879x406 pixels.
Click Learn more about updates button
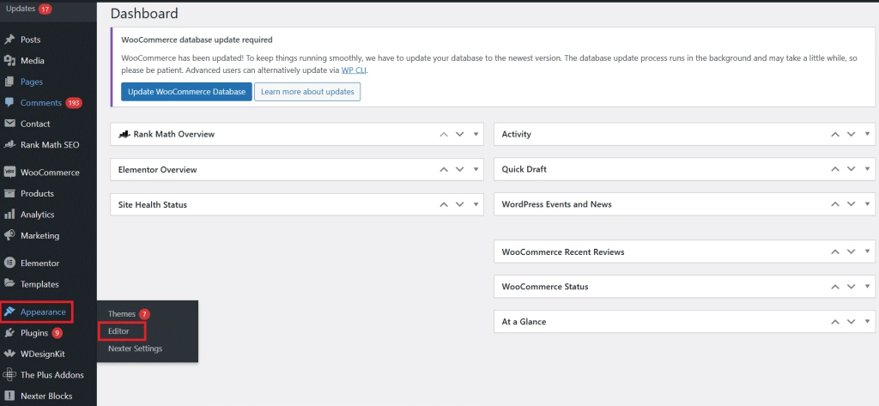307,92
